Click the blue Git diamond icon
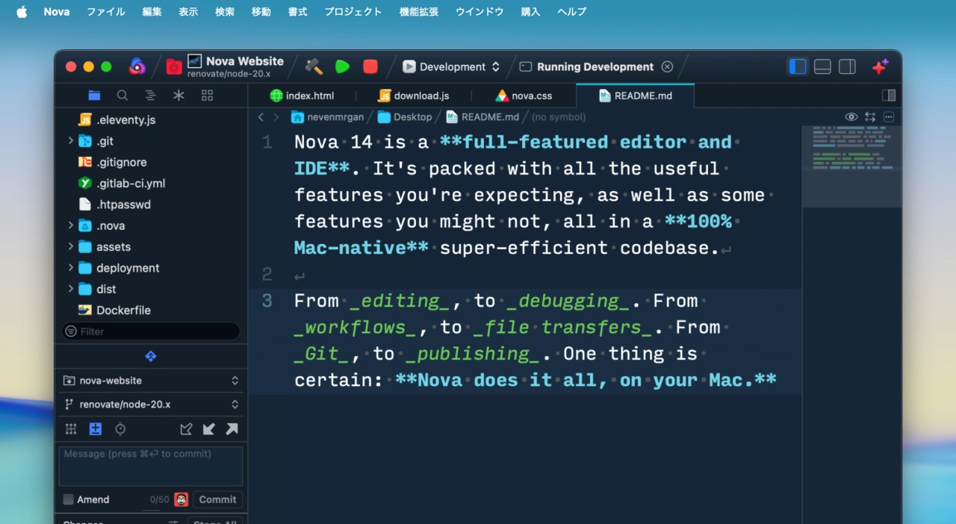This screenshot has width=956, height=524. 151,356
